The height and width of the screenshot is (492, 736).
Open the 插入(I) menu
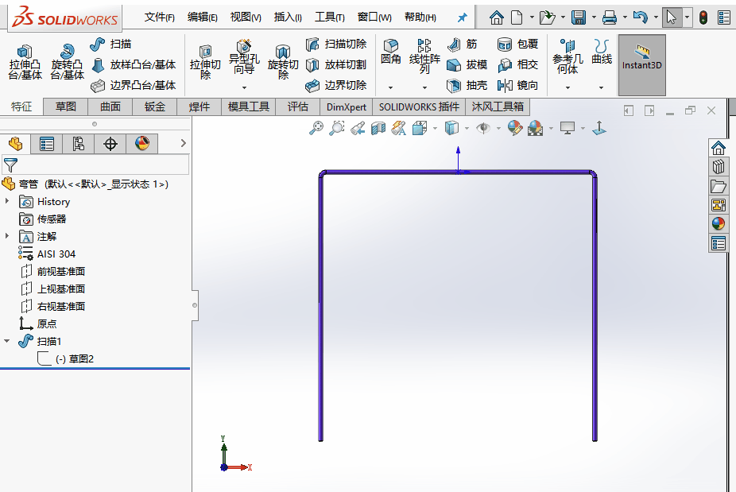pos(288,17)
